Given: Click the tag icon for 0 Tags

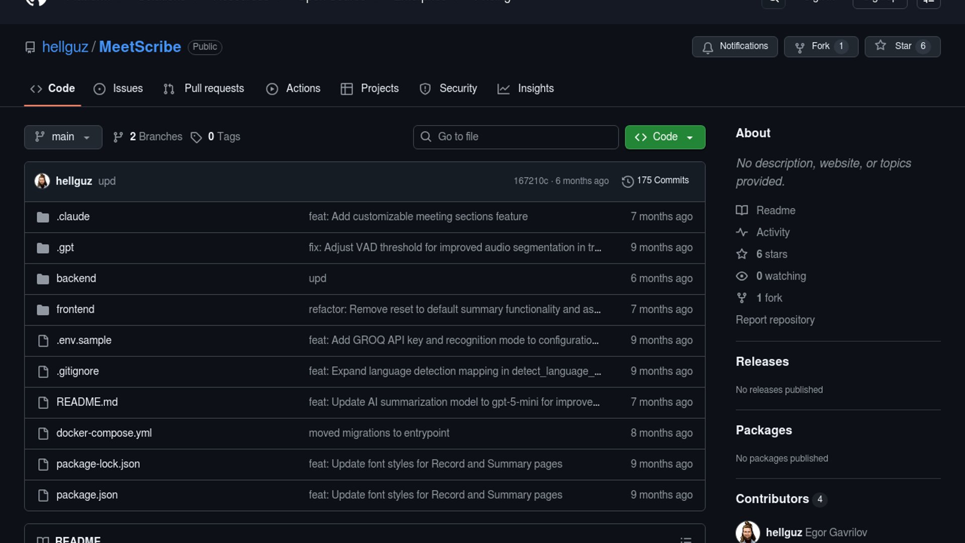Looking at the screenshot, I should (196, 137).
